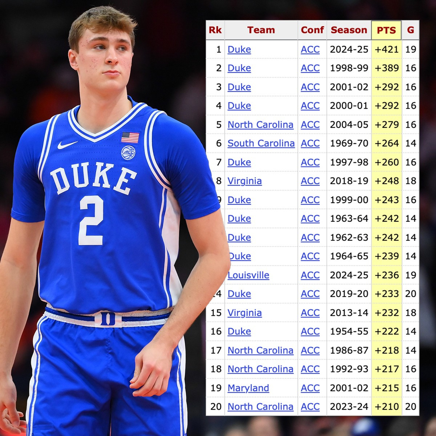Click the ACC link in the 2023-24 North Carolina row
436x436 pixels.
point(310,407)
